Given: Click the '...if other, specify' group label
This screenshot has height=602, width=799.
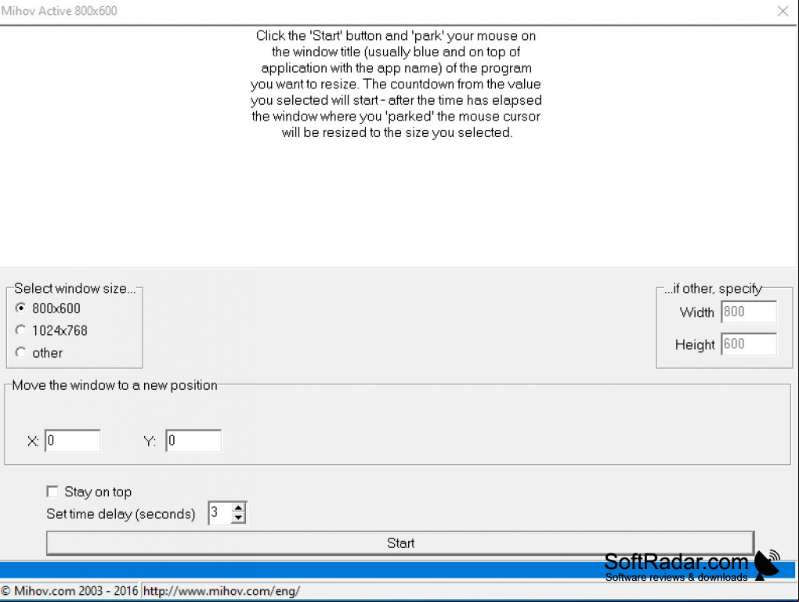Looking at the screenshot, I should [713, 289].
